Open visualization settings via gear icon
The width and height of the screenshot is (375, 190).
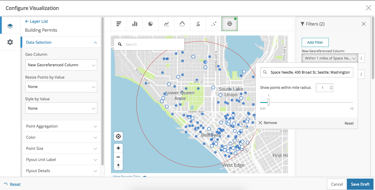[10, 42]
